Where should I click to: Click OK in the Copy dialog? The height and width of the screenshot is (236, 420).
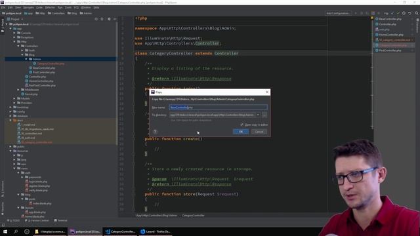pyautogui.click(x=241, y=131)
